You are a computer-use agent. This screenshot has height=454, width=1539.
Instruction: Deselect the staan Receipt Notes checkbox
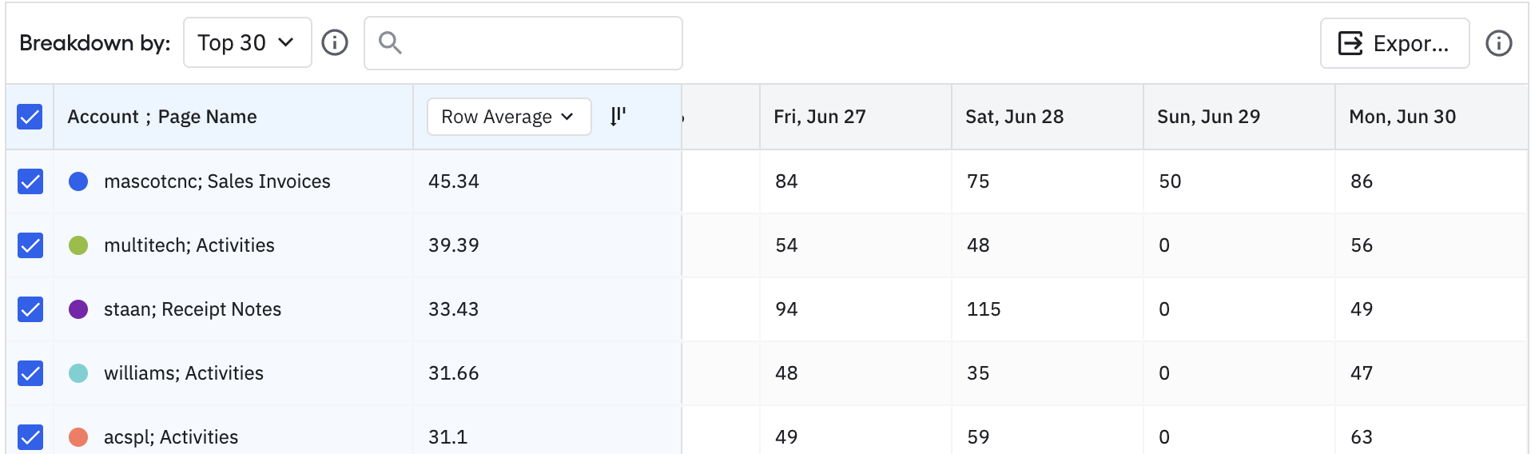(x=30, y=309)
